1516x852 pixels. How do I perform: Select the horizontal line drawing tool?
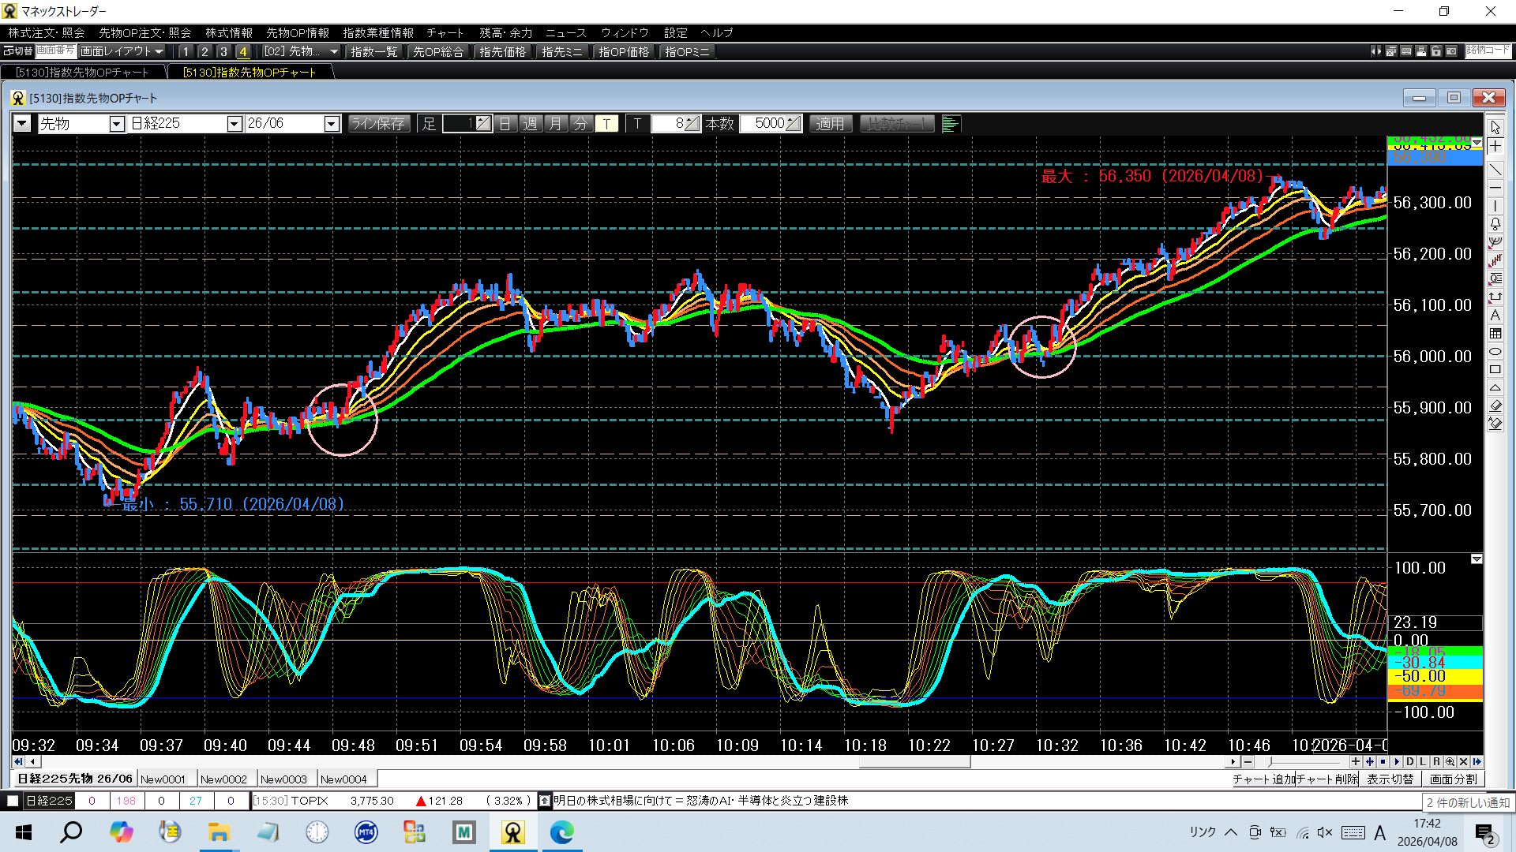(x=1495, y=188)
